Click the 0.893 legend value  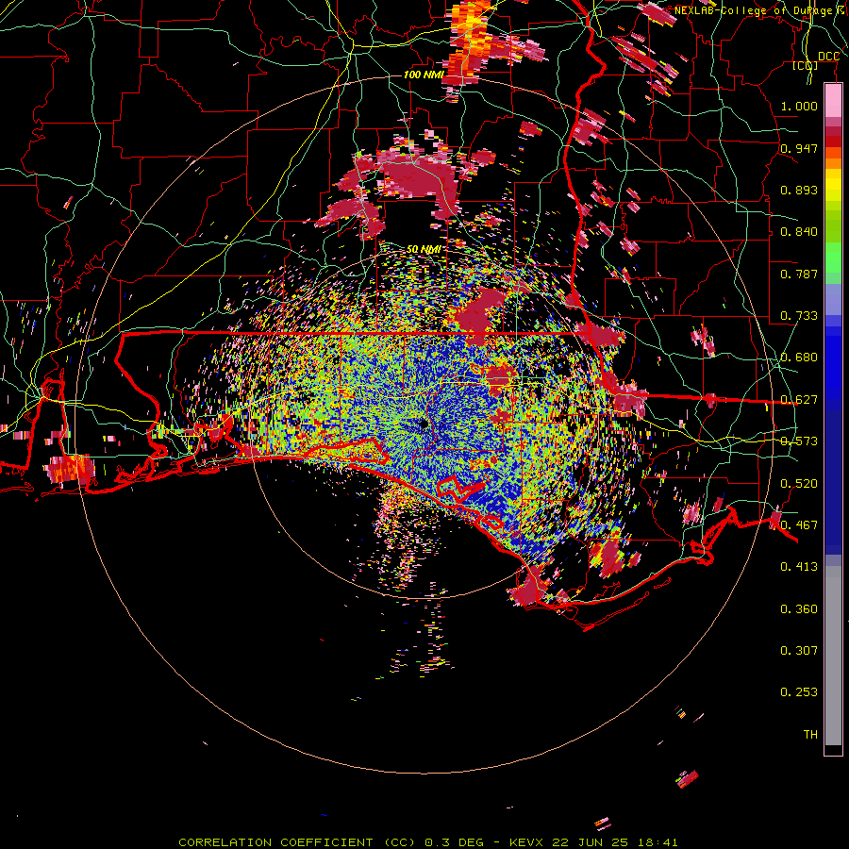(799, 190)
